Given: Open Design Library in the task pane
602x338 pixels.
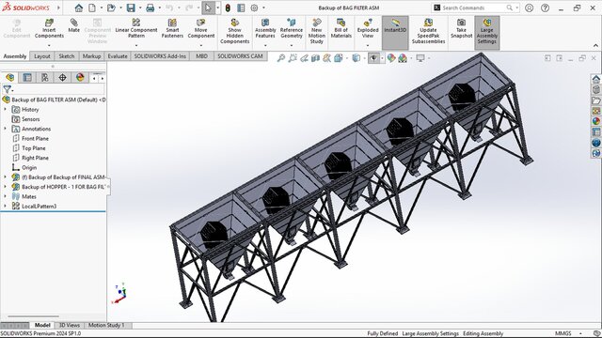Looking at the screenshot, I should (595, 90).
